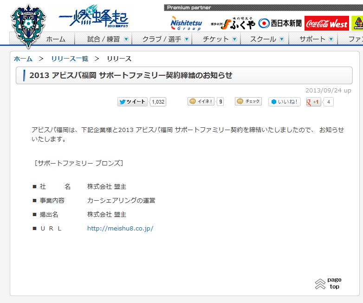Click the リリース breadcrumb text
This screenshot has height=303, width=363.
119,59
